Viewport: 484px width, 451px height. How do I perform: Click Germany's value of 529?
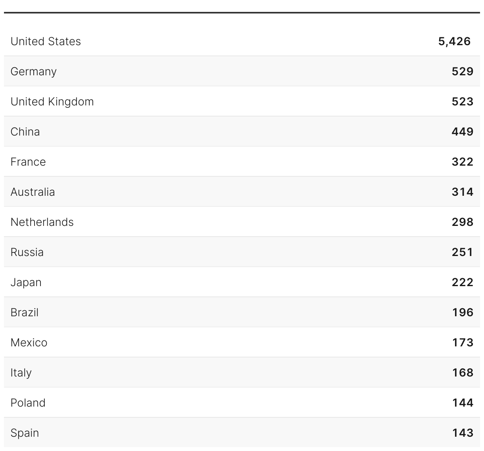(x=462, y=71)
